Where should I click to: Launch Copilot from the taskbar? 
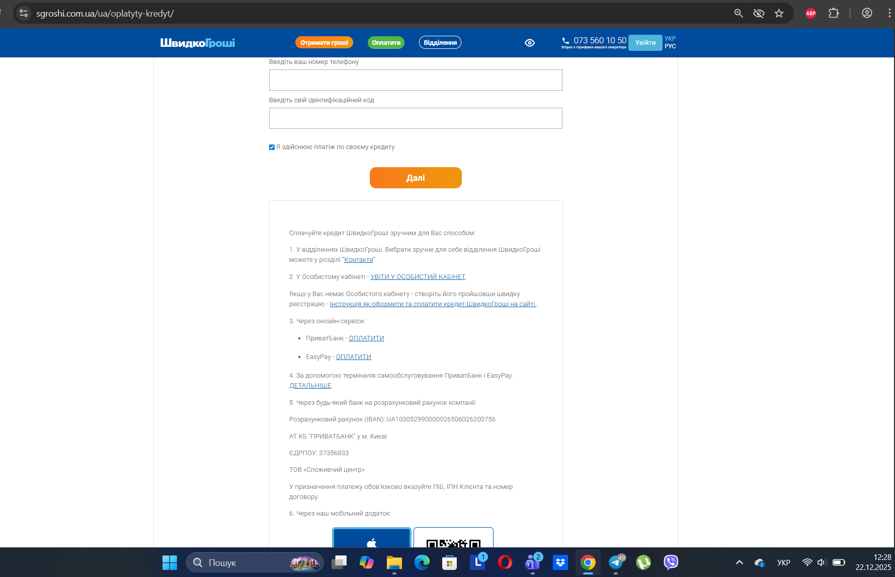[367, 562]
